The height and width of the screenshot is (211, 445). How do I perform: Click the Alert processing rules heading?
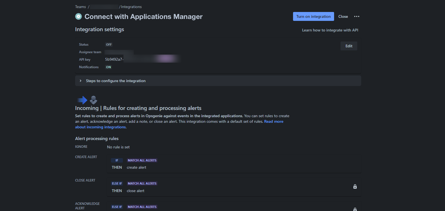coord(97,138)
